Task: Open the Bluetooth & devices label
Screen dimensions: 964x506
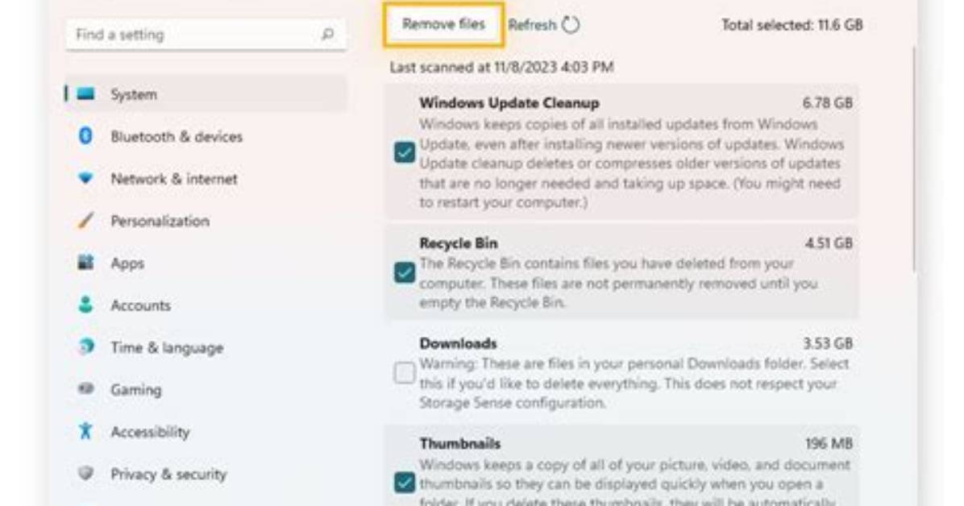Action: [x=177, y=136]
